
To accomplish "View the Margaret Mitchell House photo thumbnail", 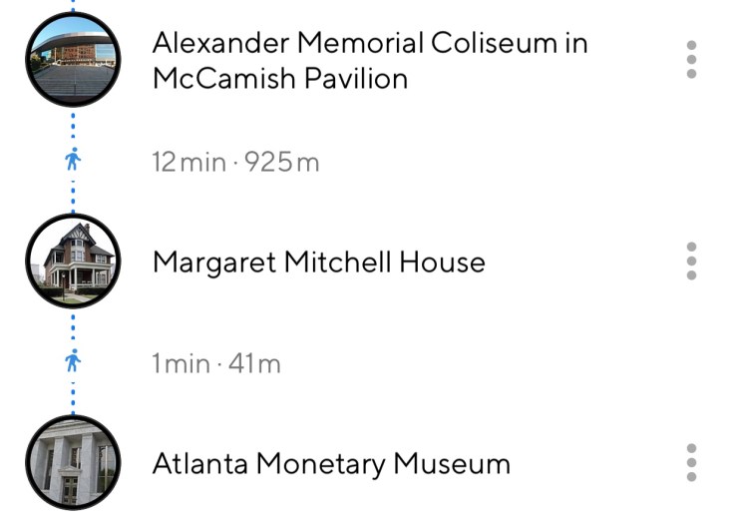I will point(72,262).
